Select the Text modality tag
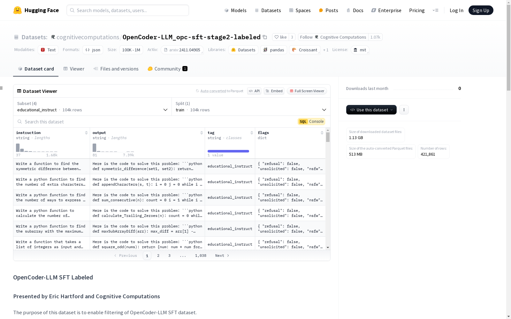Image resolution: width=511 pixels, height=319 pixels. pos(48,50)
